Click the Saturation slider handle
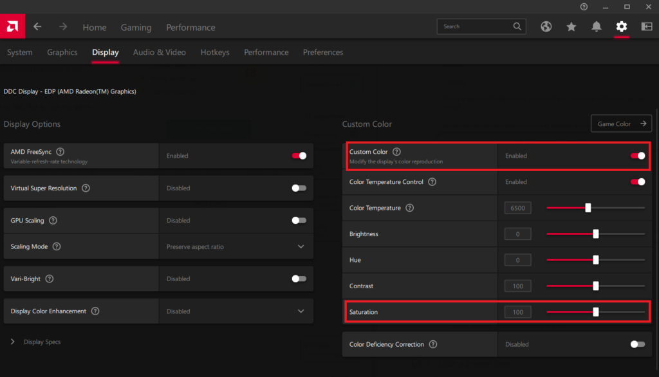Viewport: 659px width, 377px height. pos(596,312)
